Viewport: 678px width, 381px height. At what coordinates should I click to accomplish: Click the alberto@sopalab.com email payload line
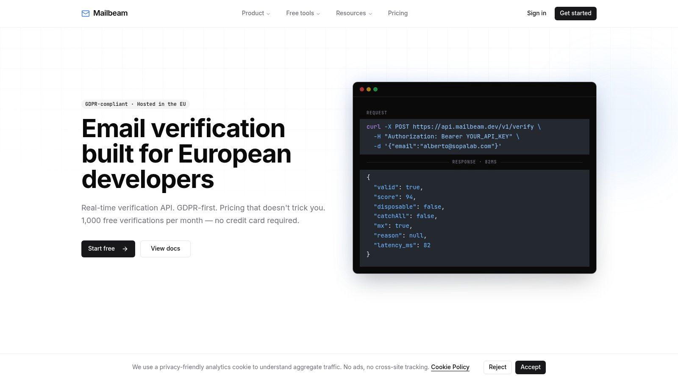[438, 146]
